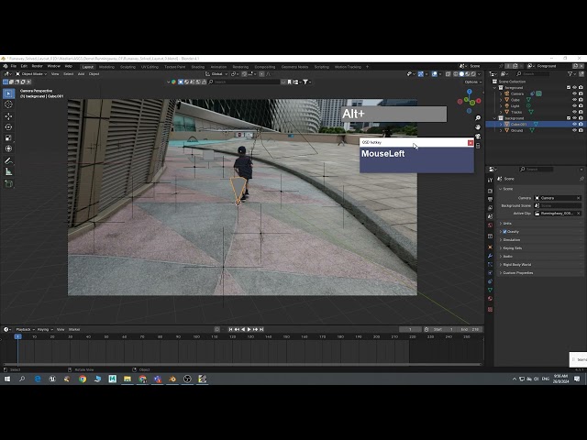The image size is (587, 440).
Task: Open Chrome from the Windows taskbar
Action: point(83,379)
